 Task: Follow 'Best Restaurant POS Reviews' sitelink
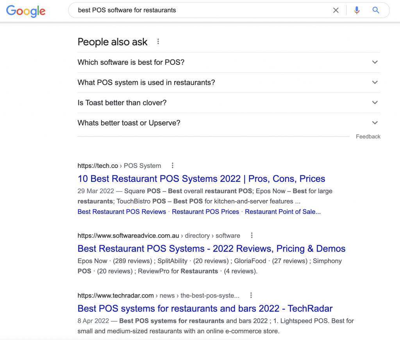[x=122, y=212]
